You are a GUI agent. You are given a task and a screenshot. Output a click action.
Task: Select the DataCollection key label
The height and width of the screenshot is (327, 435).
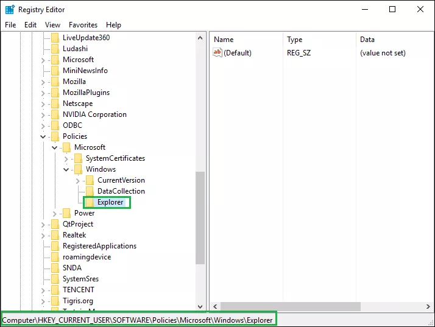[x=121, y=191]
